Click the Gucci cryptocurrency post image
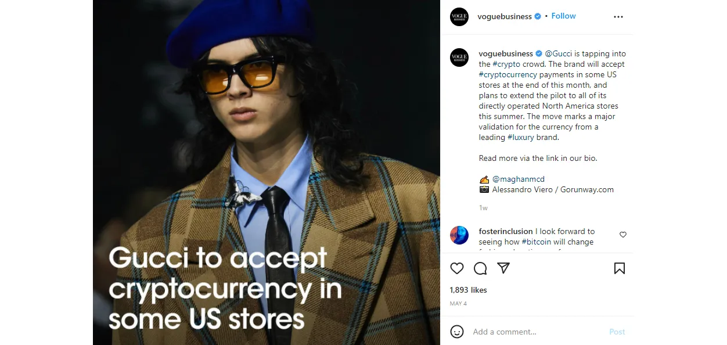Image resolution: width=727 pixels, height=345 pixels. tap(267, 172)
